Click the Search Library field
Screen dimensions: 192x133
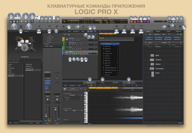click(25, 60)
